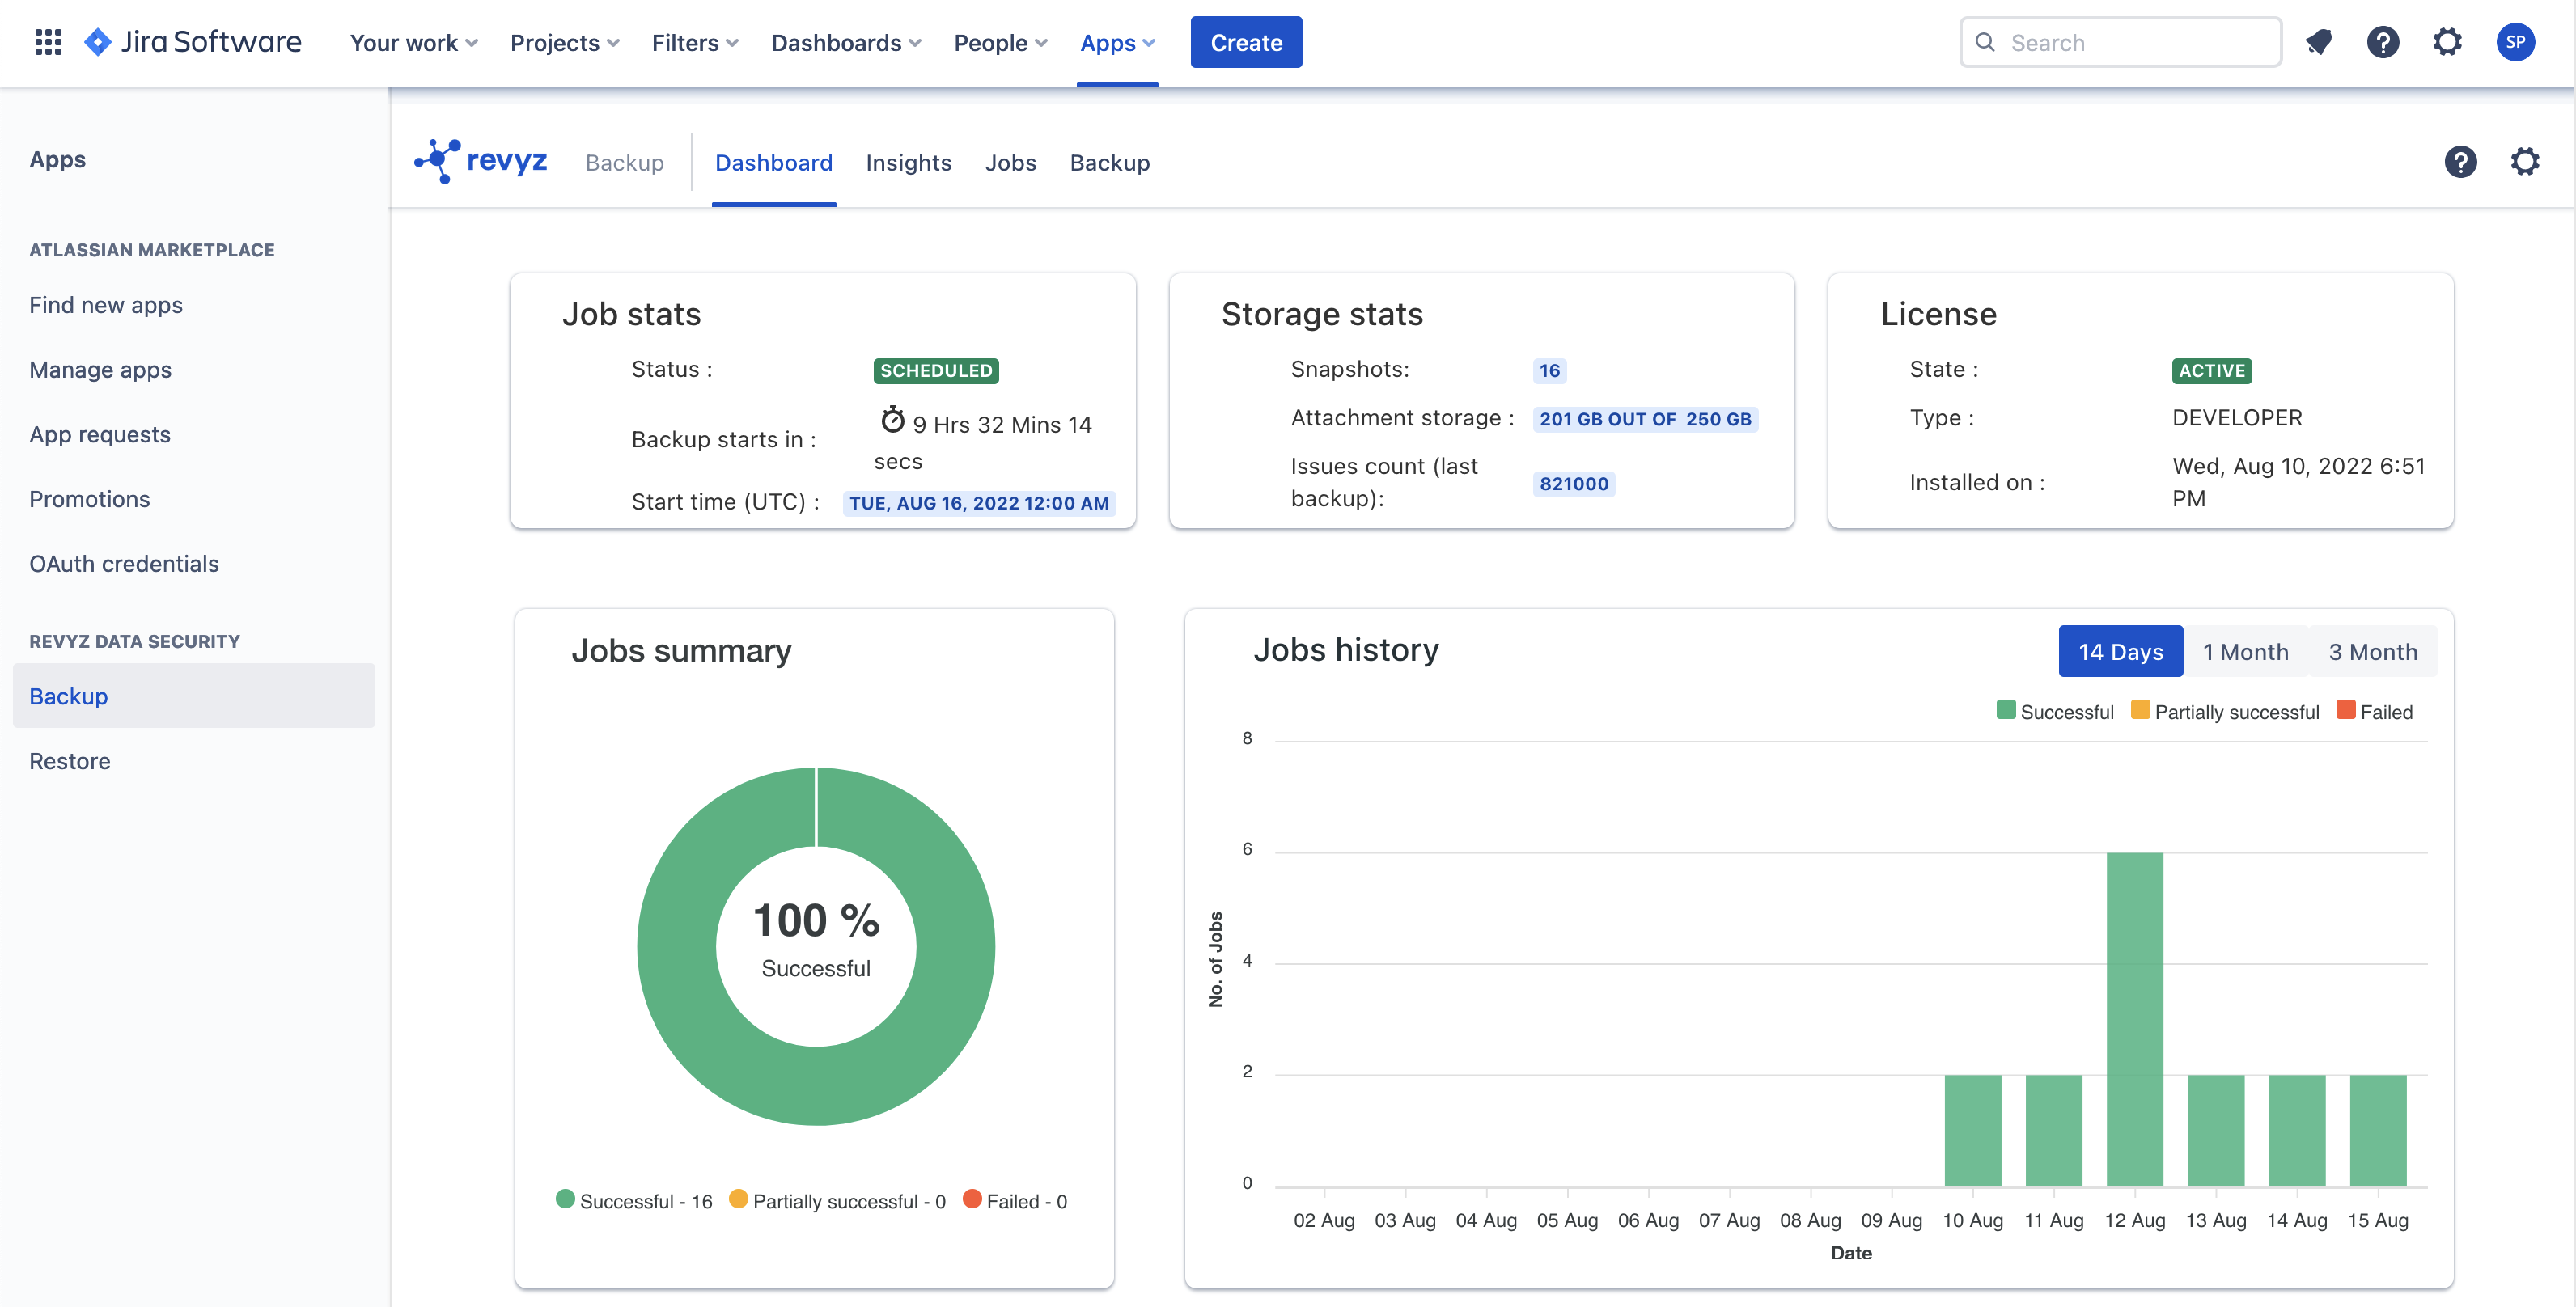Image resolution: width=2576 pixels, height=1307 pixels.
Task: Expand the Your work dropdown
Action: coord(412,42)
